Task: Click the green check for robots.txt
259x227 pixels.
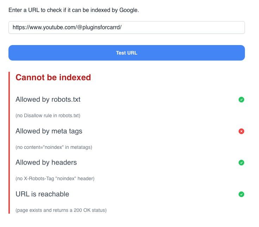Action: 241,100
